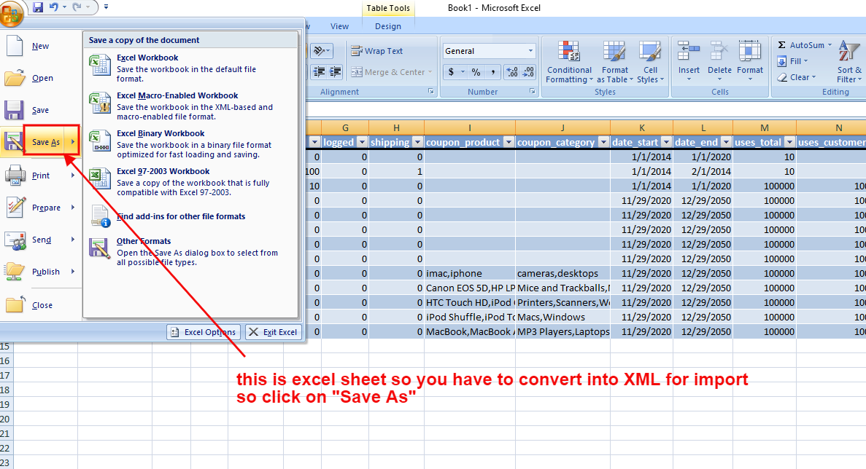
Task: Save as Excel Macro-Enabled Workbook
Action: pos(190,106)
